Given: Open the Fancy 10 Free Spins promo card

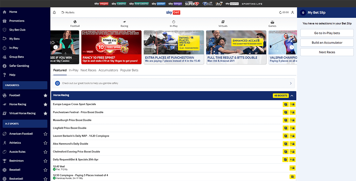Looking at the screenshot, I should click(x=111, y=48).
